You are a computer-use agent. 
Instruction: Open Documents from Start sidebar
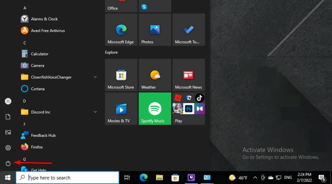point(8,117)
